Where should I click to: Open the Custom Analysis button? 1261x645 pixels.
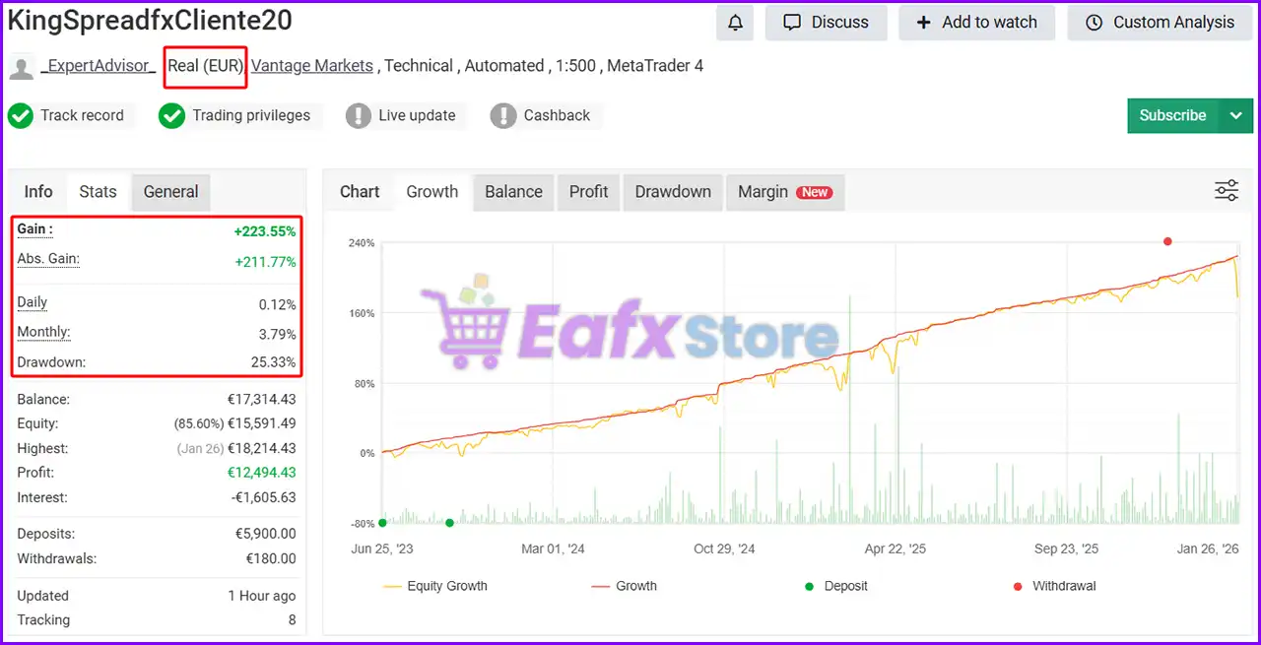point(1160,23)
